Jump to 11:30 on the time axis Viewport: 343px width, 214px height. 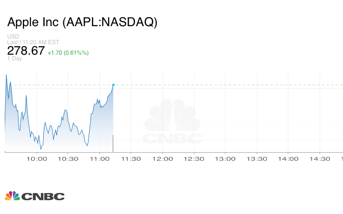click(x=131, y=159)
